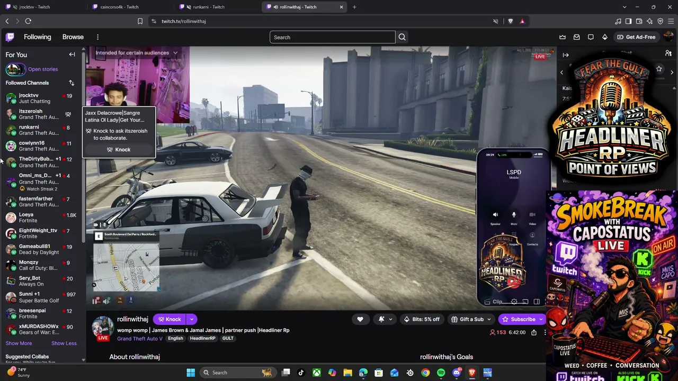Open Brave Rewards triangle icon
Screen dimensions: 678x381
[522, 21]
